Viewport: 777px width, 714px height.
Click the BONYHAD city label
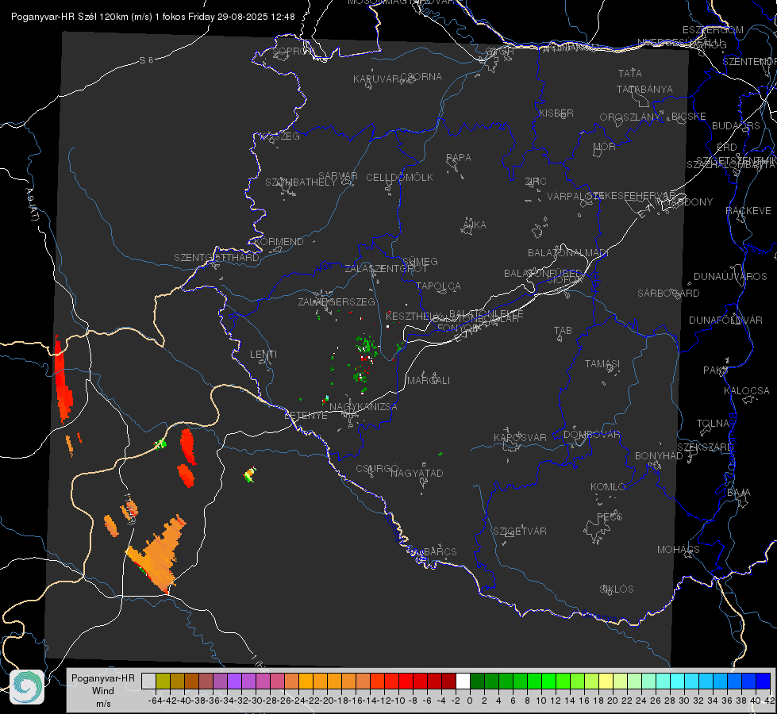click(659, 455)
